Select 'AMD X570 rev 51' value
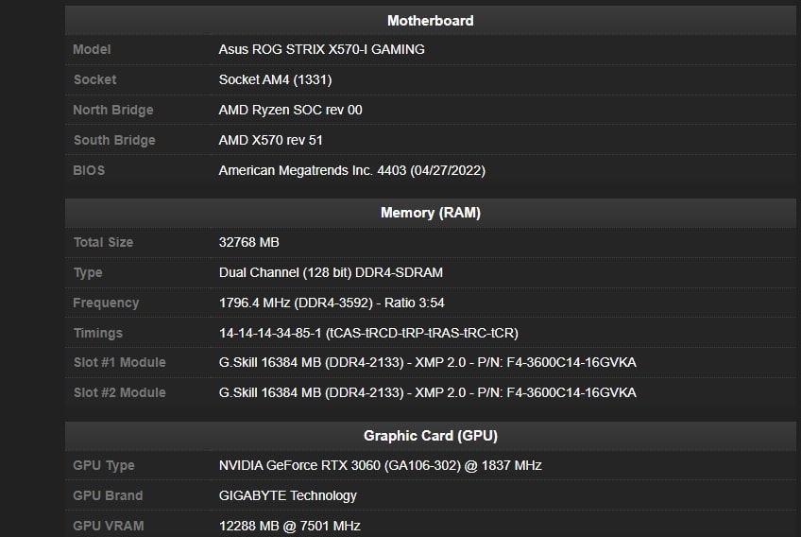The height and width of the screenshot is (537, 801). click(x=270, y=140)
